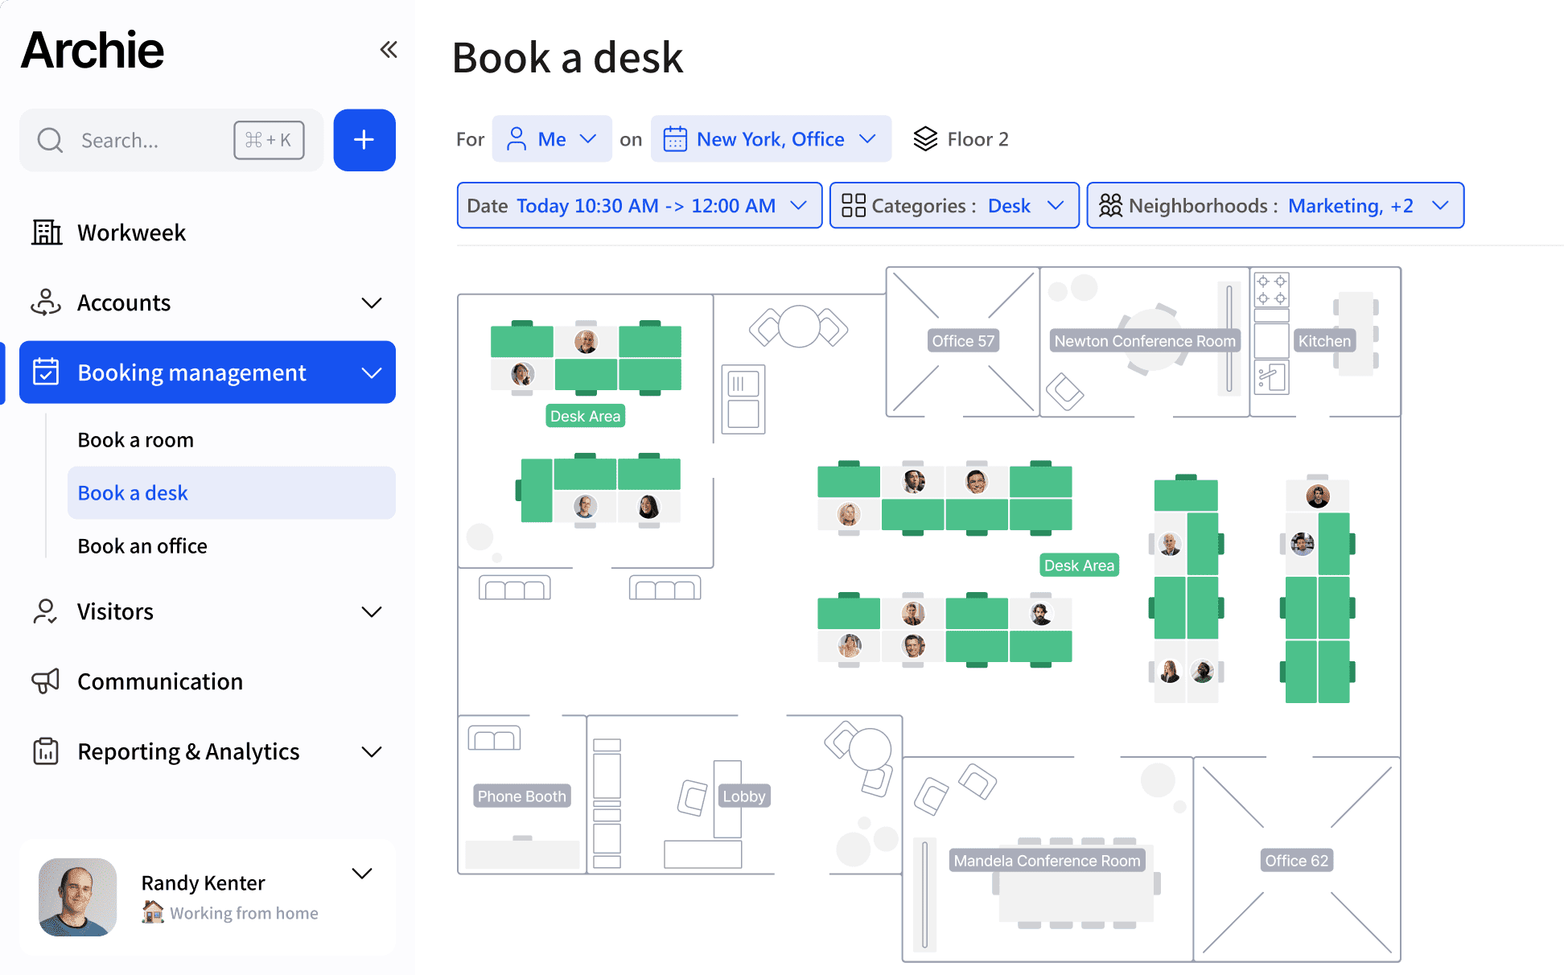Image resolution: width=1564 pixels, height=975 pixels.
Task: Click the Booking management calendar-check icon
Action: 47,372
